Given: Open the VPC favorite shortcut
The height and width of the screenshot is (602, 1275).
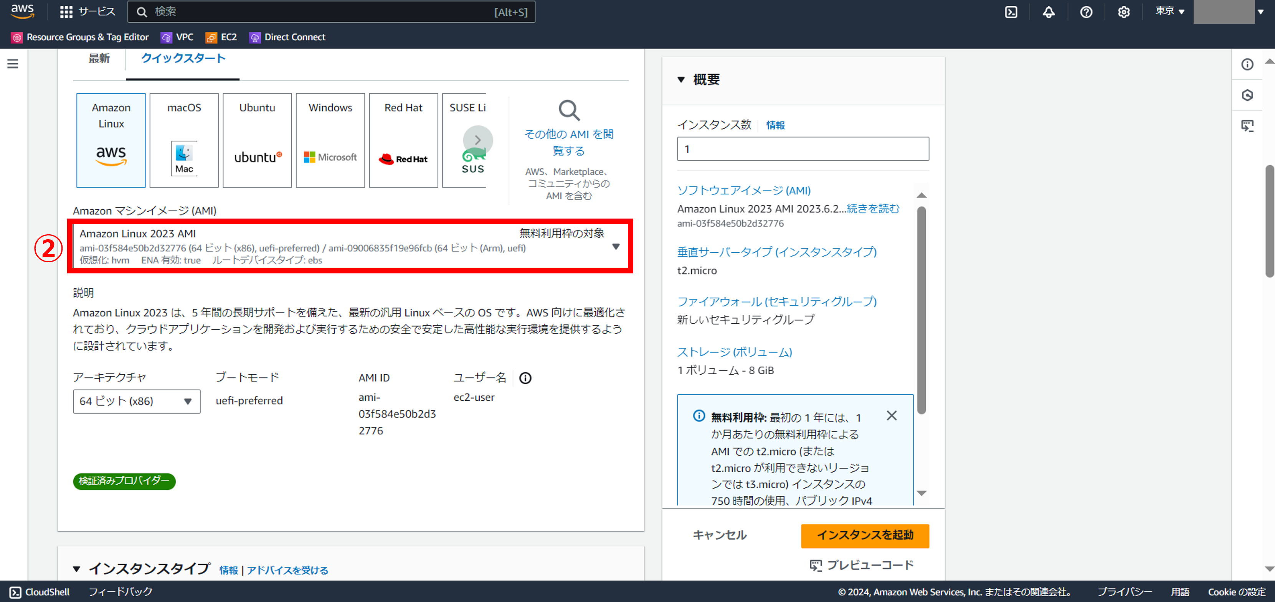Looking at the screenshot, I should (177, 37).
